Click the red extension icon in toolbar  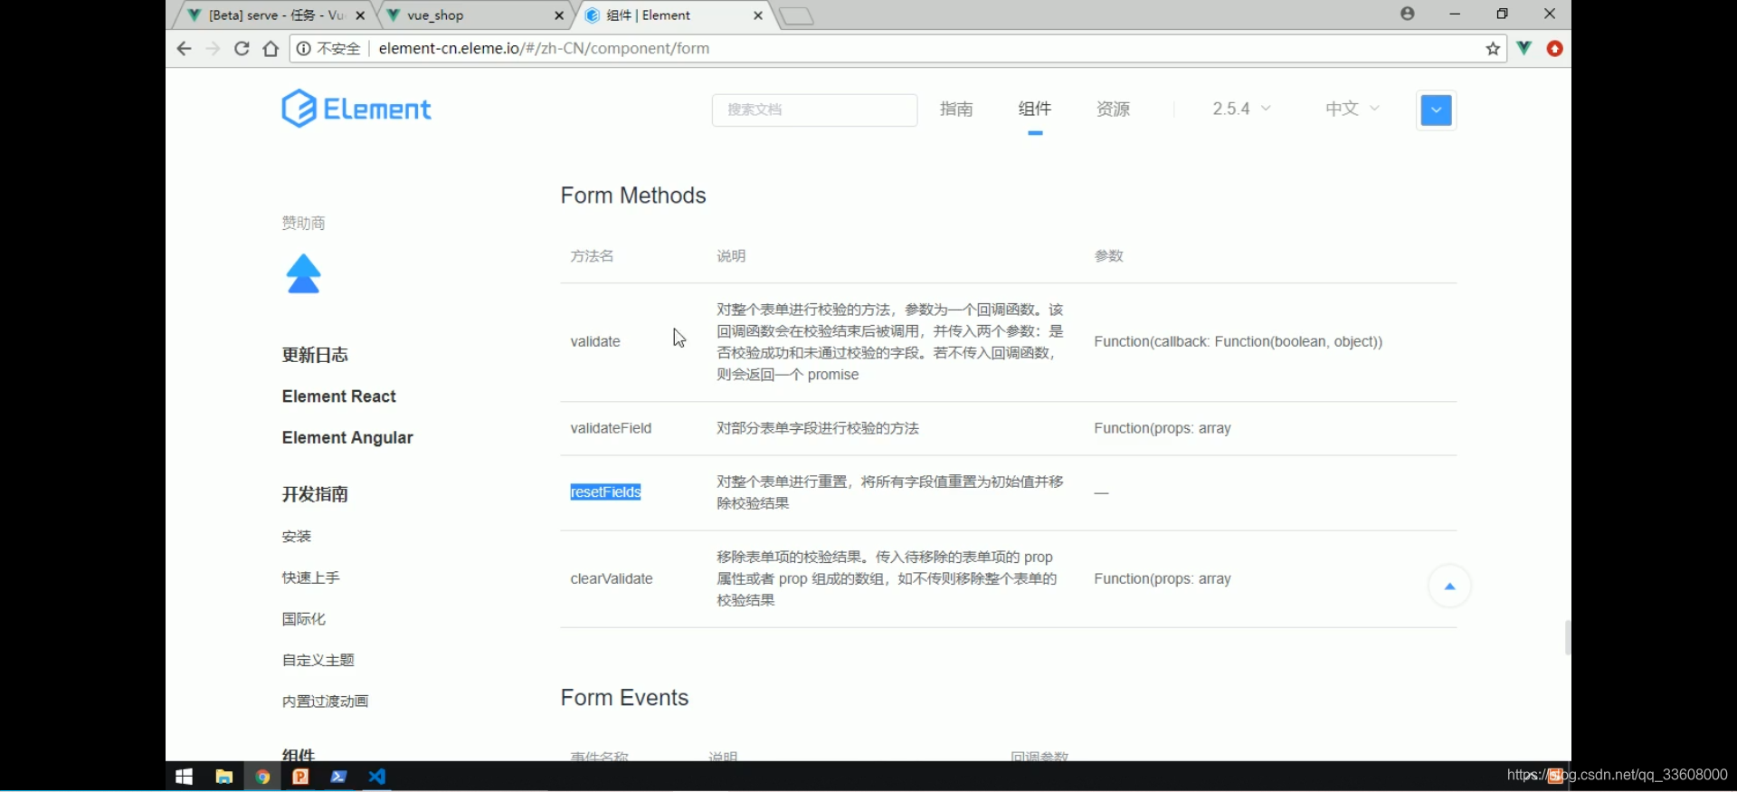(x=1555, y=49)
